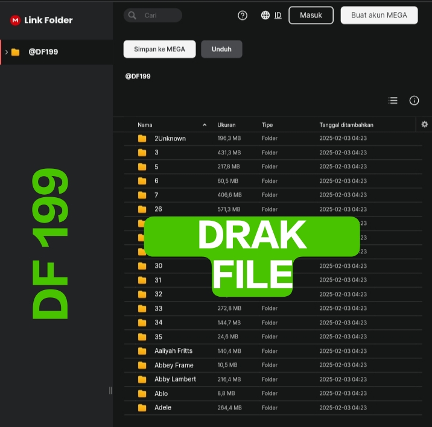Select the 2Unknown folder name

tap(170, 138)
